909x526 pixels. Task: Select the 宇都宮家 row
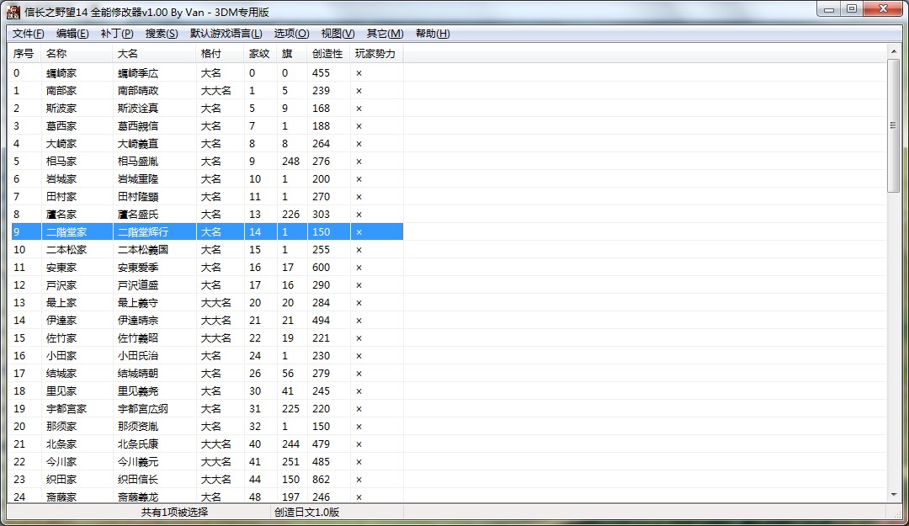click(207, 409)
